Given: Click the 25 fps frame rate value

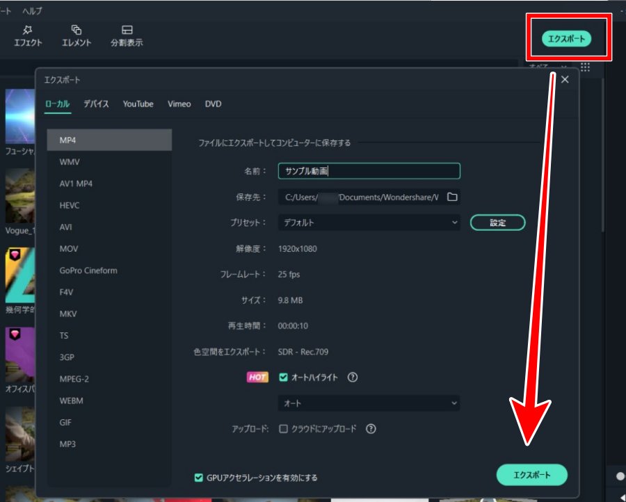Looking at the screenshot, I should pyautogui.click(x=289, y=274).
